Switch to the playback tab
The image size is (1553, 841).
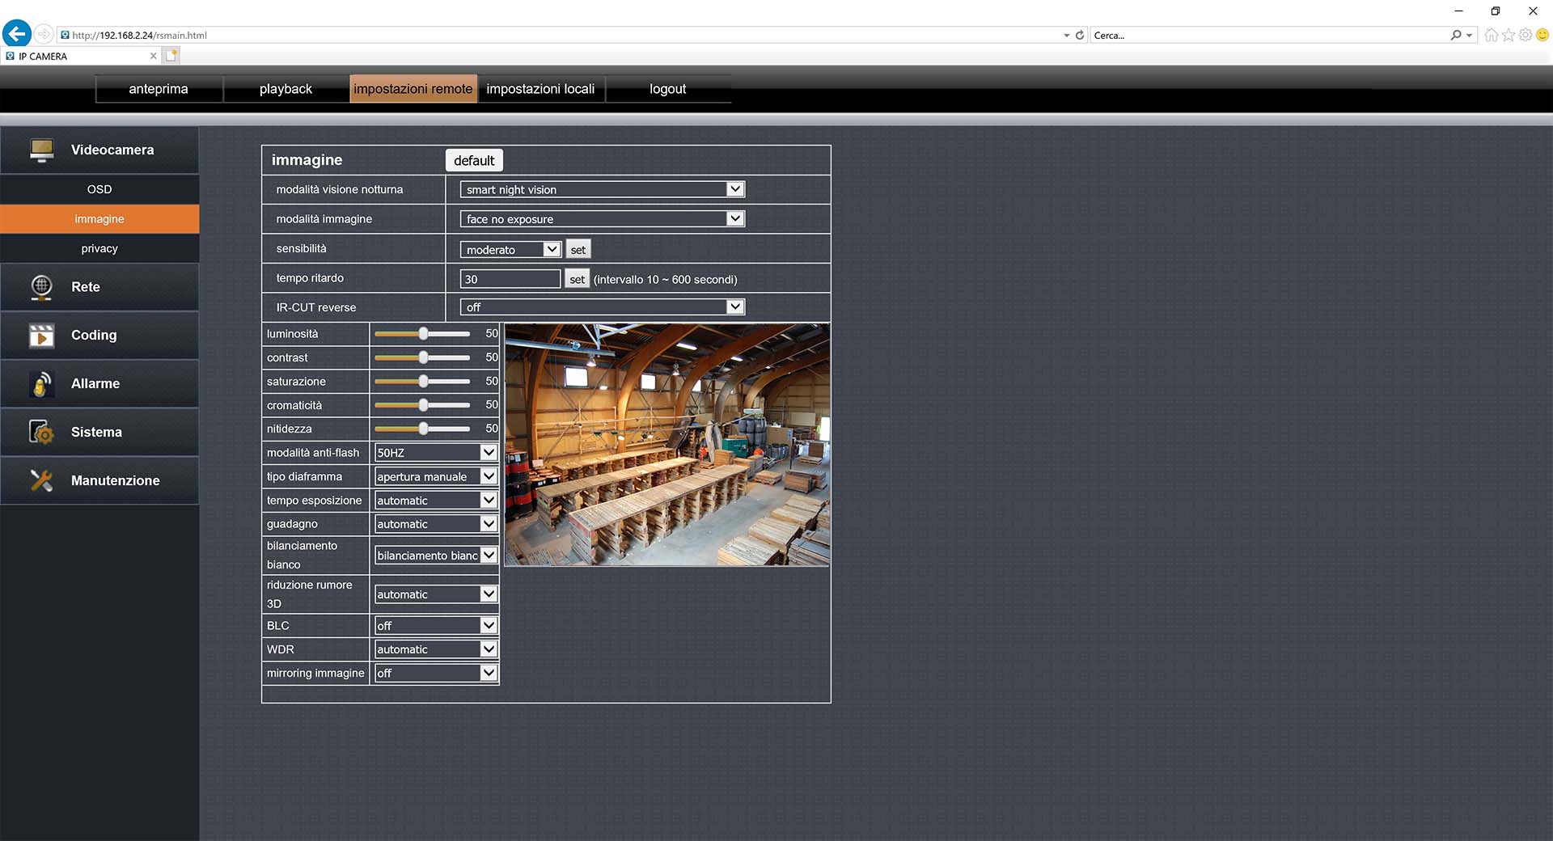pos(286,89)
